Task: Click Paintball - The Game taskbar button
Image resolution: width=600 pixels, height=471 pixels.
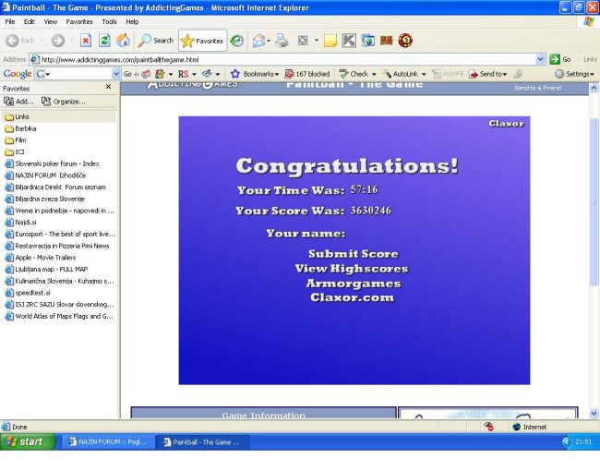Action: pos(203,441)
